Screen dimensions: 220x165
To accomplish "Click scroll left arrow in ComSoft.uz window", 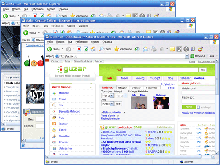I will coord(3,124).
